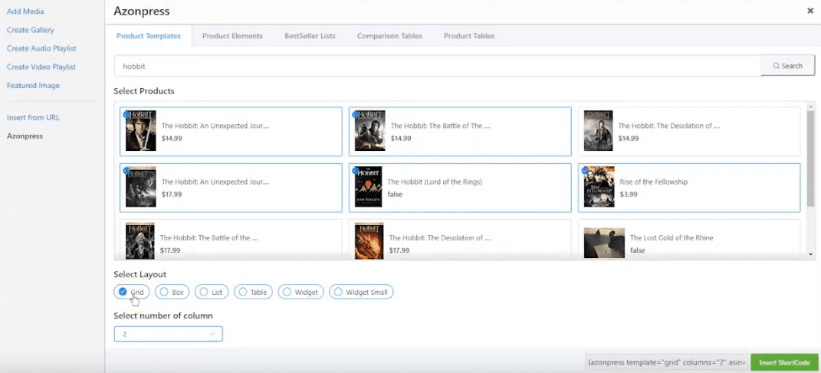This screenshot has height=373, width=821.
Task: Select The Hobbit: The Desolation of $14.99 product
Action: (x=689, y=131)
